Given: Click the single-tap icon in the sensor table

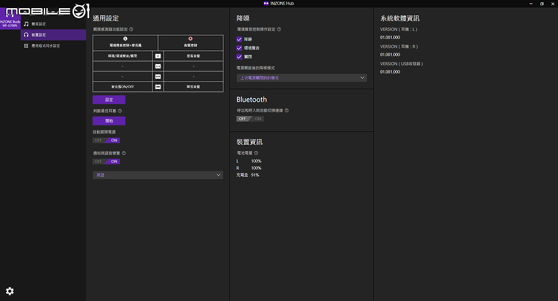Looking at the screenshot, I should [158, 56].
